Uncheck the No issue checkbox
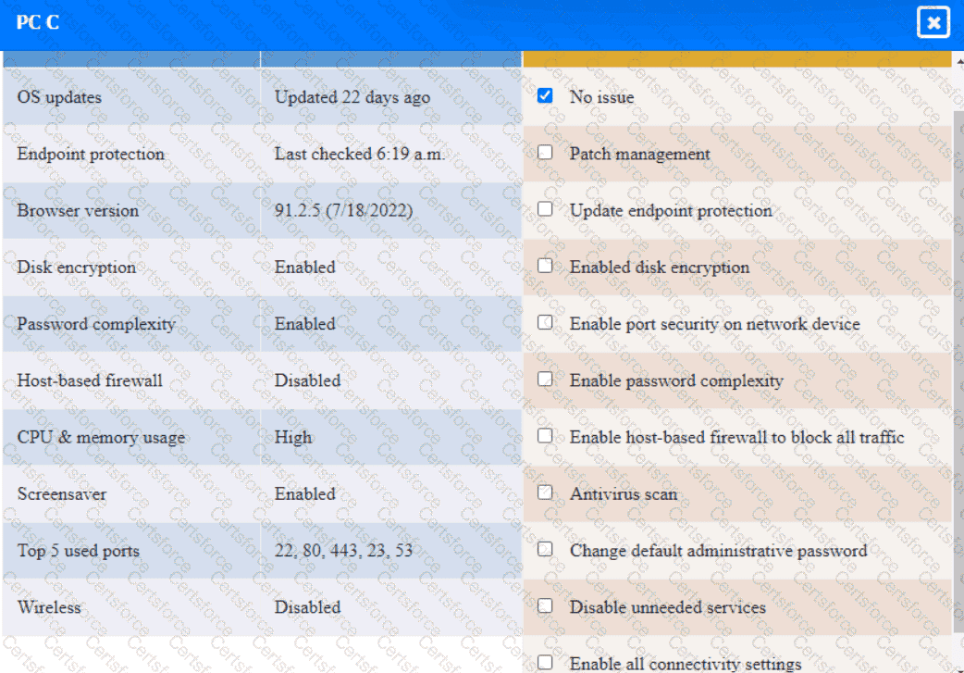964x673 pixels. [545, 95]
